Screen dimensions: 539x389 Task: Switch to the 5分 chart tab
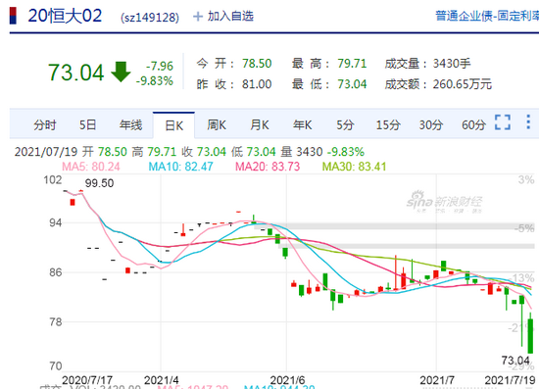[x=345, y=124]
